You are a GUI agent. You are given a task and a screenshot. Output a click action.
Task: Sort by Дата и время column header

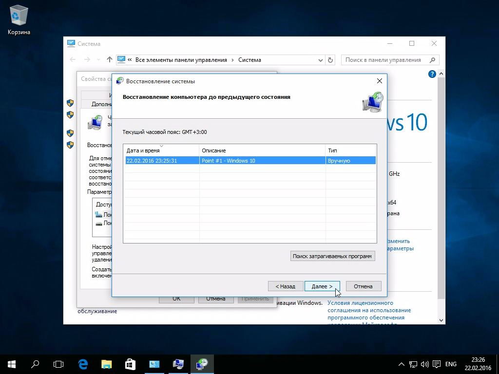point(161,150)
